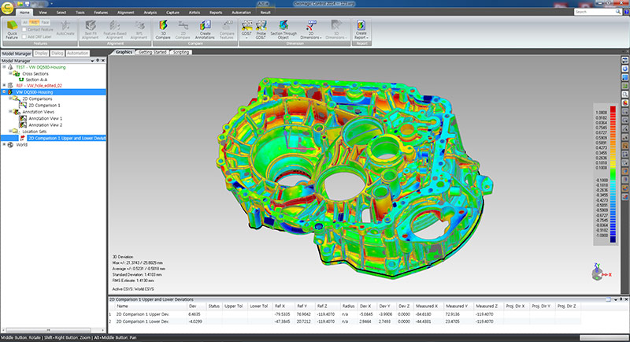Click the XYZ axis orientation gizmo
The width and height of the screenshot is (630, 342).
point(598,273)
